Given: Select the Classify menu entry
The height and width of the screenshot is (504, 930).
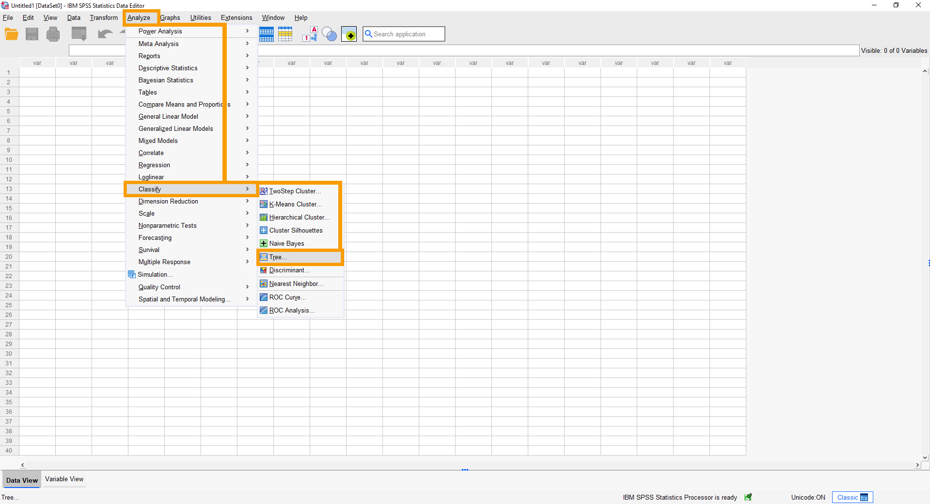Looking at the screenshot, I should [191, 189].
